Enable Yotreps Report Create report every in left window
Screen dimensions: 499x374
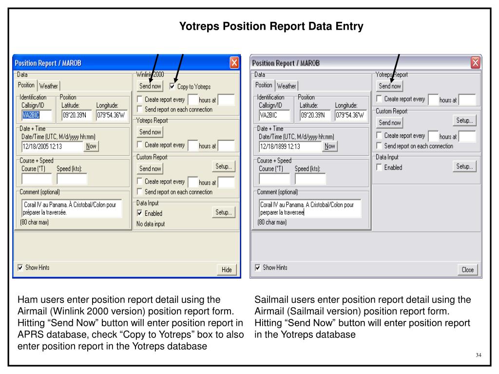139,145
